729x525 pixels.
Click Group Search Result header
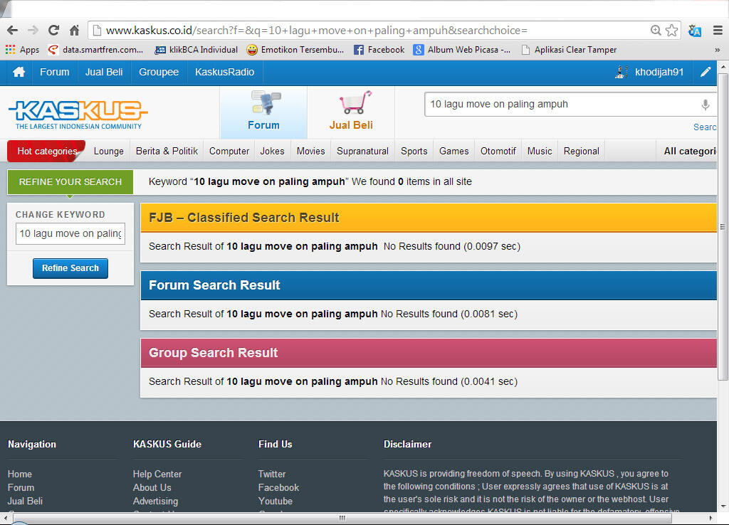[428, 353]
